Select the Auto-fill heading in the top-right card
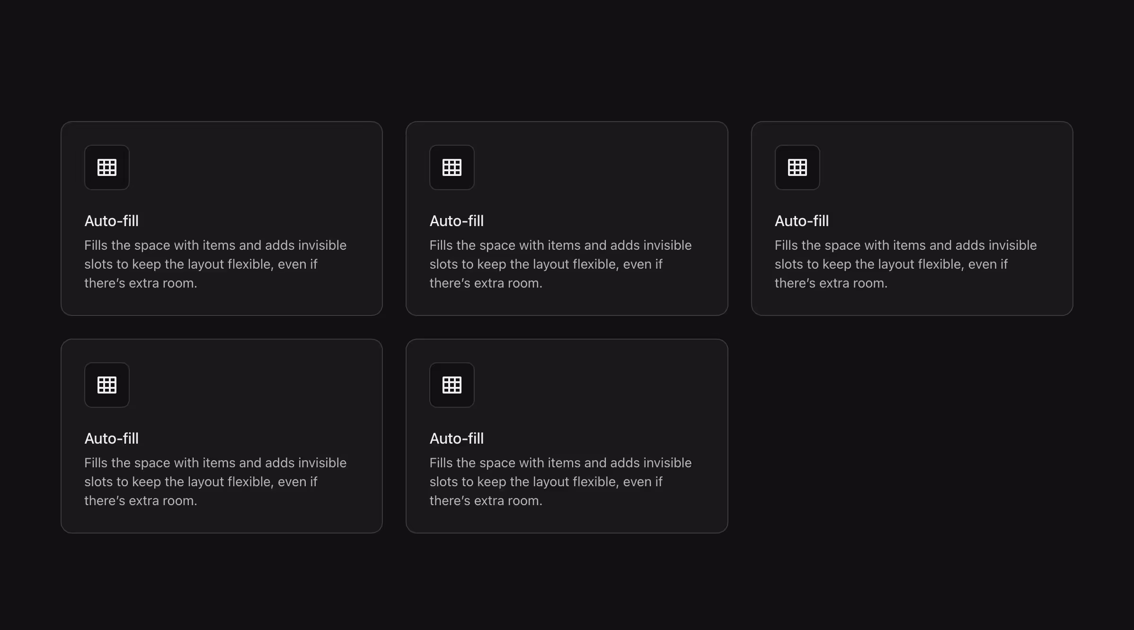1134x630 pixels. coord(801,221)
